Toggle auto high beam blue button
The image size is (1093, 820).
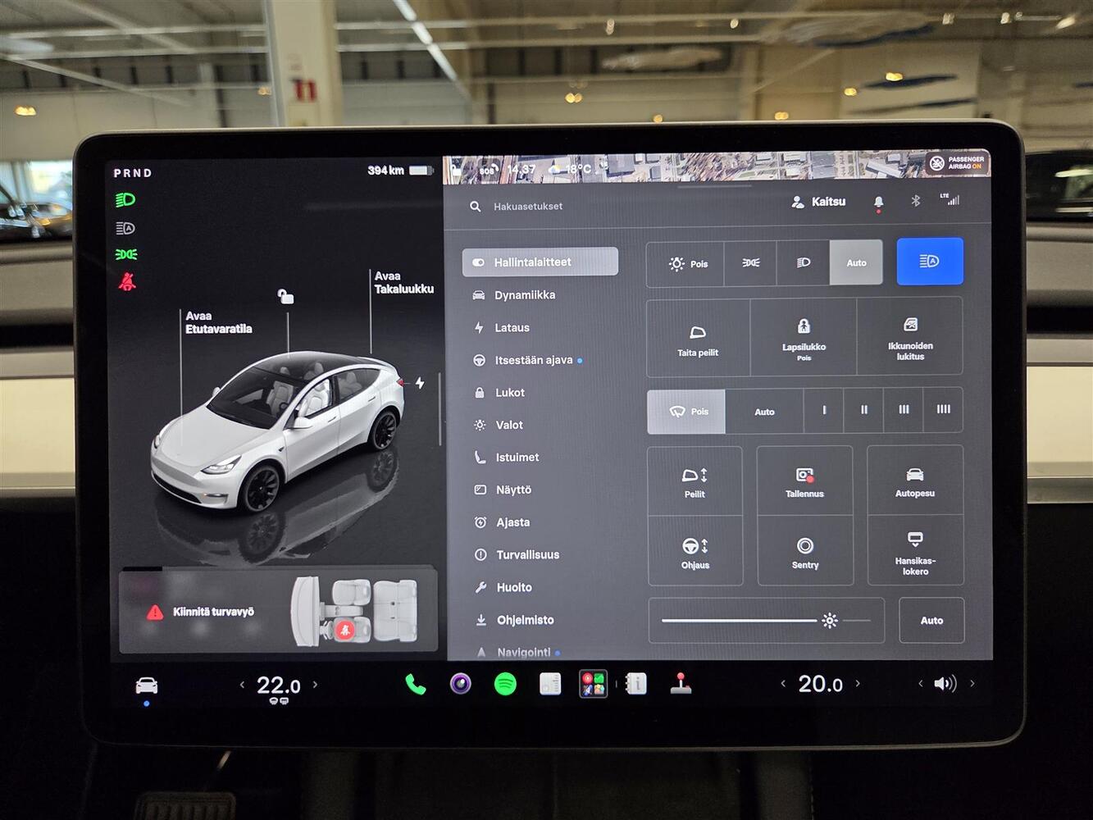click(x=930, y=262)
